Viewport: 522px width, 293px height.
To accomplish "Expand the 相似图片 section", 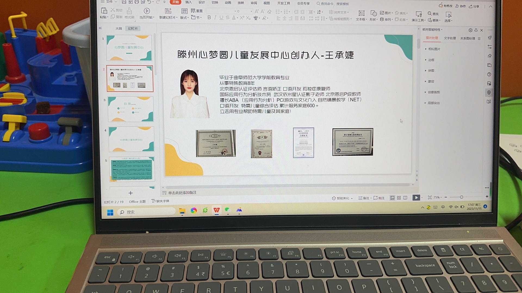I will 434,49.
